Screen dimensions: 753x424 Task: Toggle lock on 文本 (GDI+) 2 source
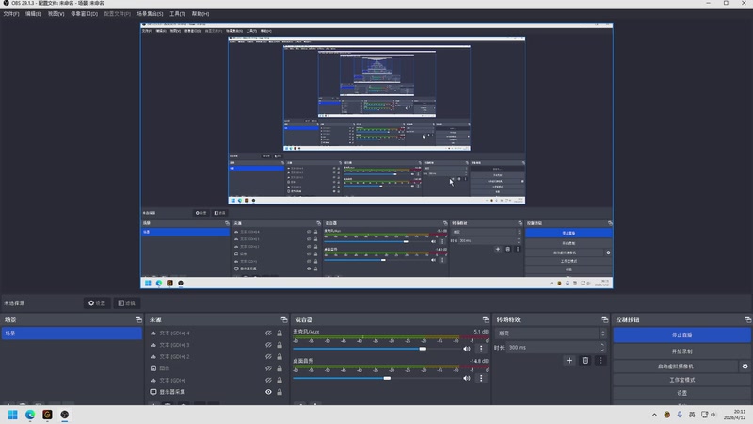[x=280, y=357]
